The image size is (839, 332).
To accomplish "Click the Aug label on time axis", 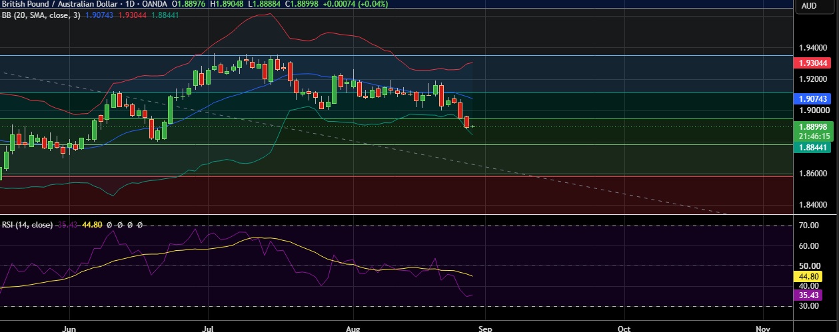I will pyautogui.click(x=353, y=328).
